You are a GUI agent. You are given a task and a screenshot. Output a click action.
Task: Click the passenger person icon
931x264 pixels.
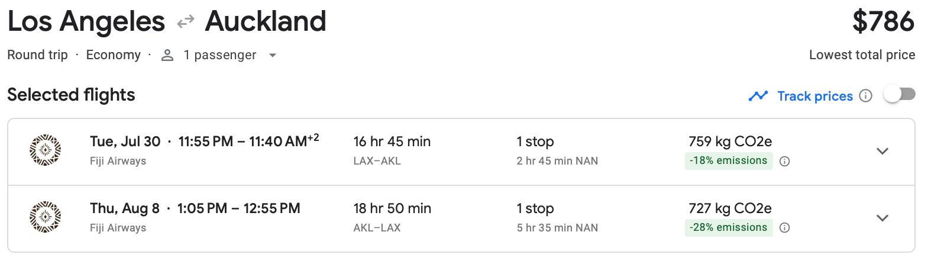167,55
